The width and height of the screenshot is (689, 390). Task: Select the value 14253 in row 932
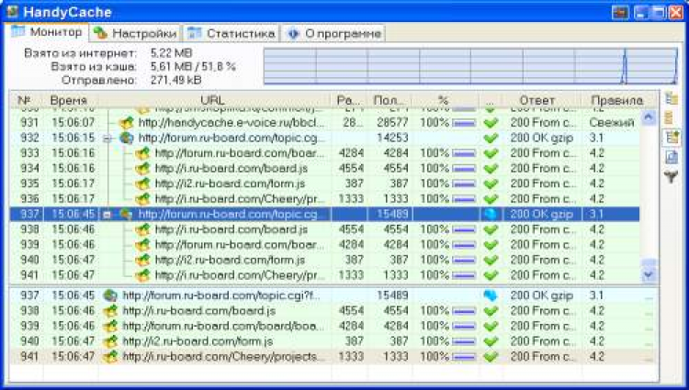pos(392,138)
